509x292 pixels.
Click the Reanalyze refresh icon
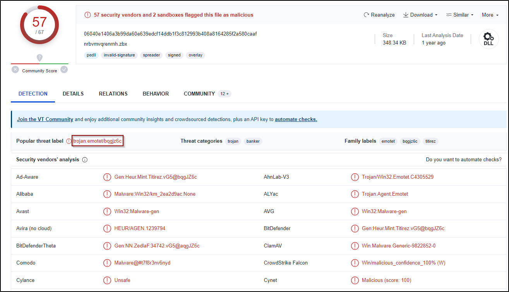366,15
